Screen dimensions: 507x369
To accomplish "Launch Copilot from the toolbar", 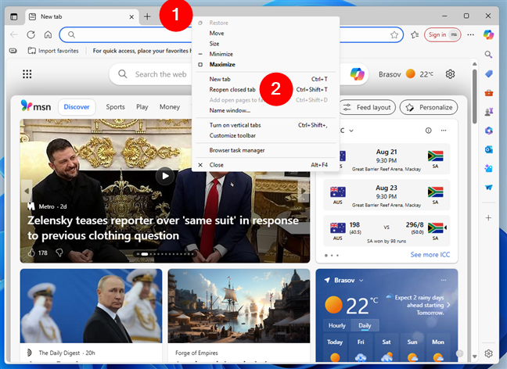I will coord(488,34).
